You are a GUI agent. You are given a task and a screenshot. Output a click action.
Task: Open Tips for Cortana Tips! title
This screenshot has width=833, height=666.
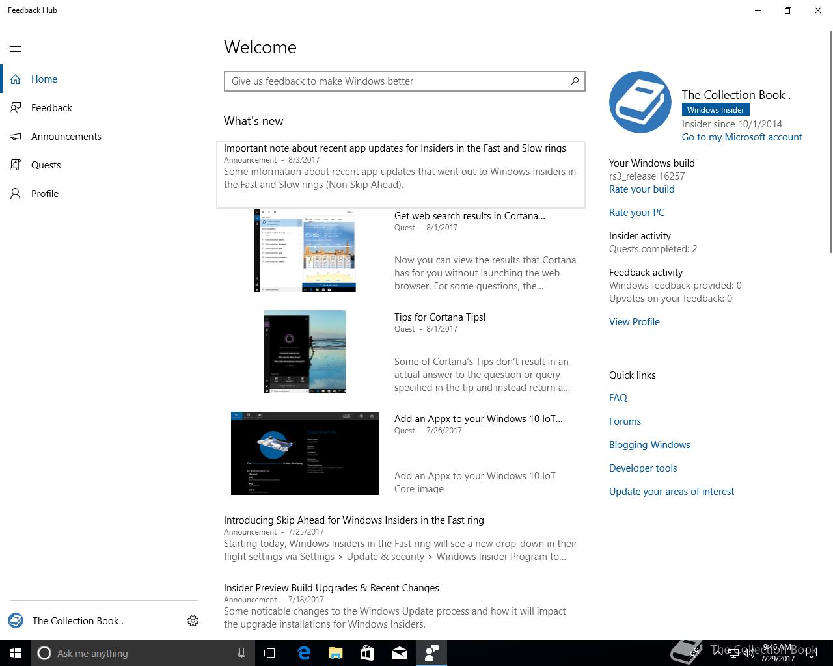coord(440,317)
